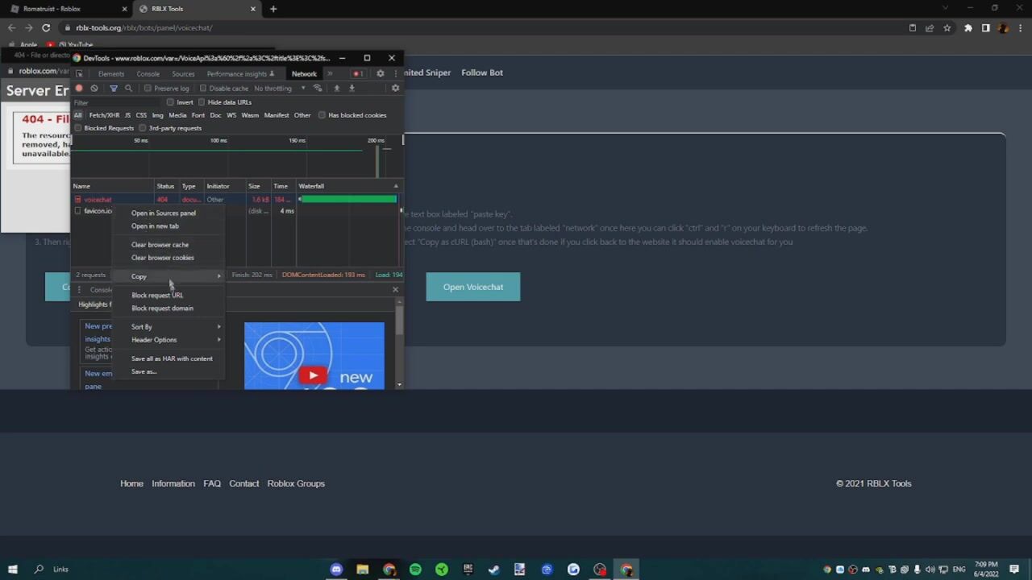1032x580 pixels.
Task: Expand more DevTools tabs chevron
Action: [330, 73]
